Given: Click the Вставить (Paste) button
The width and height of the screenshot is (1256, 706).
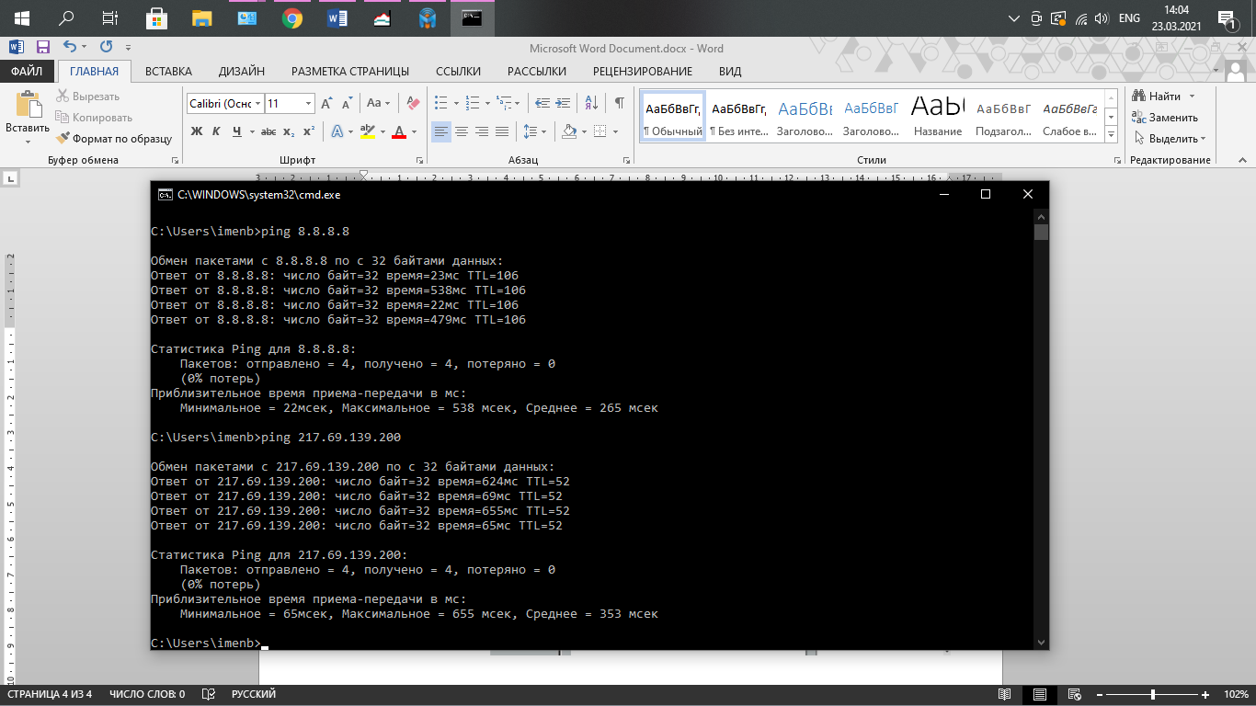Looking at the screenshot, I should point(28,117).
